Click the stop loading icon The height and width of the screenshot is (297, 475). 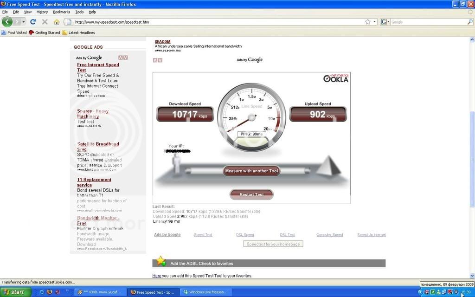pos(45,21)
